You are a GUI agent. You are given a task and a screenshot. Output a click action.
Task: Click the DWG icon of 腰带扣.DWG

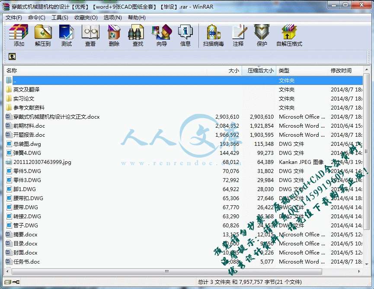[x=9, y=198]
